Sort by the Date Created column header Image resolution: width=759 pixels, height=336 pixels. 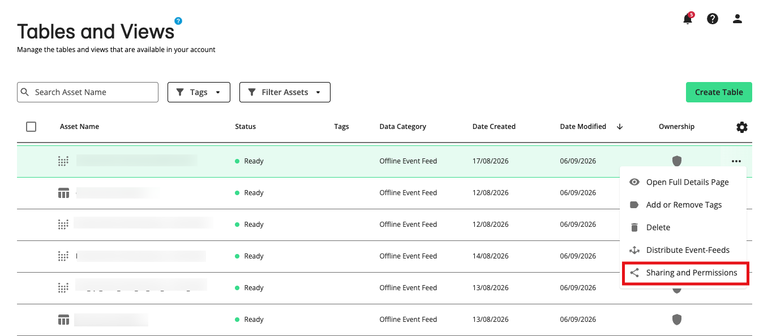[494, 127]
